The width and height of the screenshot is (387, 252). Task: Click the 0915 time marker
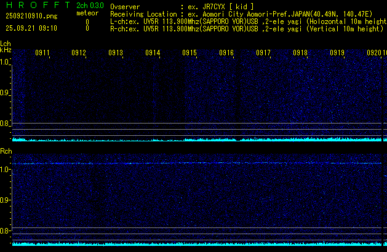(x=190, y=53)
